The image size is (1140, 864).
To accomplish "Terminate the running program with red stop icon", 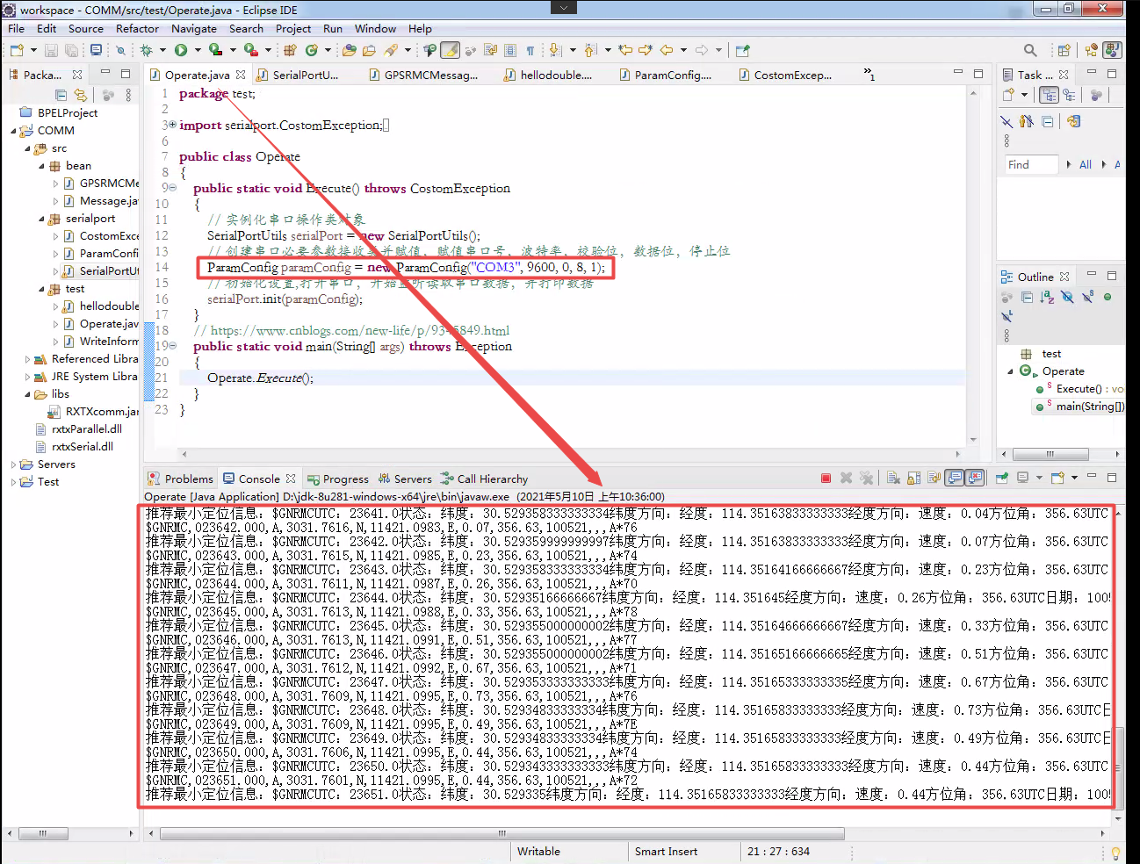I will [826, 479].
